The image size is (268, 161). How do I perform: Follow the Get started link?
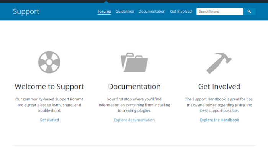49,120
